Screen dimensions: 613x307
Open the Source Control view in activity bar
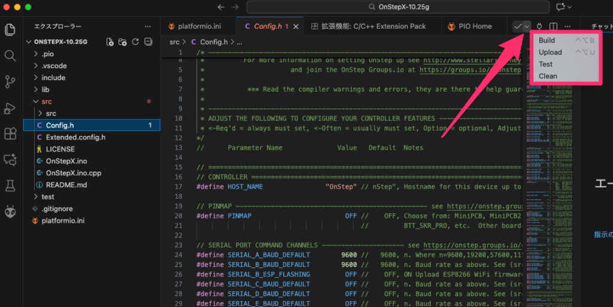pyautogui.click(x=10, y=81)
